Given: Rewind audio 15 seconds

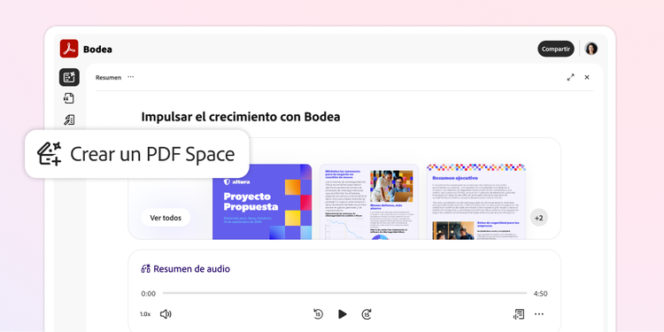Looking at the screenshot, I should click(319, 314).
